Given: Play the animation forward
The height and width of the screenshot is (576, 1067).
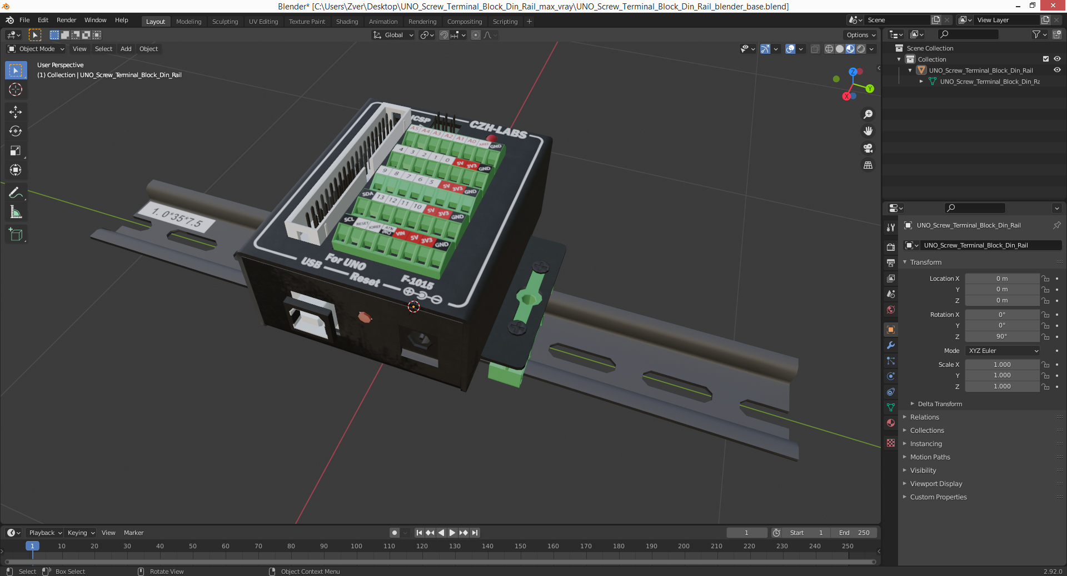Looking at the screenshot, I should pyautogui.click(x=452, y=533).
